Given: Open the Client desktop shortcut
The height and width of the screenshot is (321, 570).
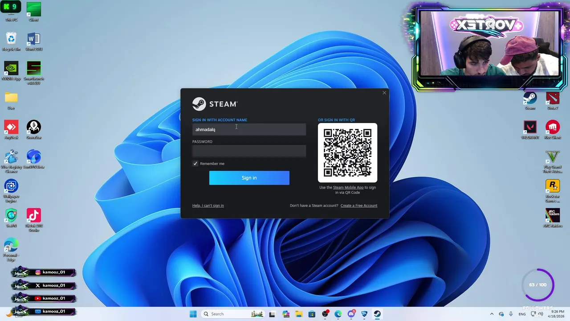Looking at the screenshot, I should 33,12.
